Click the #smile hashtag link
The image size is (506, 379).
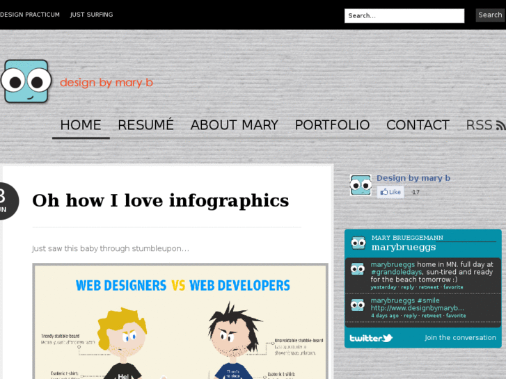pos(428,300)
